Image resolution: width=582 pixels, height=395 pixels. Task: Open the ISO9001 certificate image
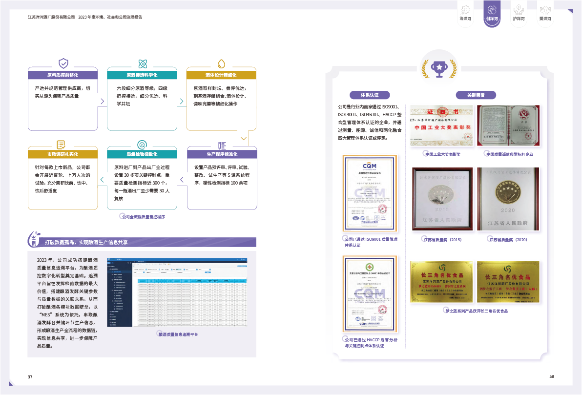370,194
